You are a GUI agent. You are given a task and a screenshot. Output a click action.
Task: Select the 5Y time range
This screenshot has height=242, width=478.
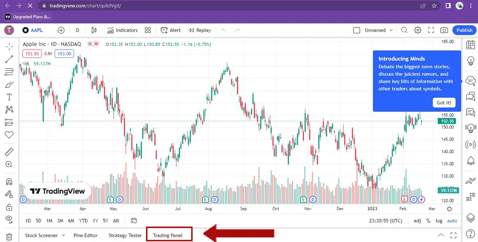click(105, 220)
